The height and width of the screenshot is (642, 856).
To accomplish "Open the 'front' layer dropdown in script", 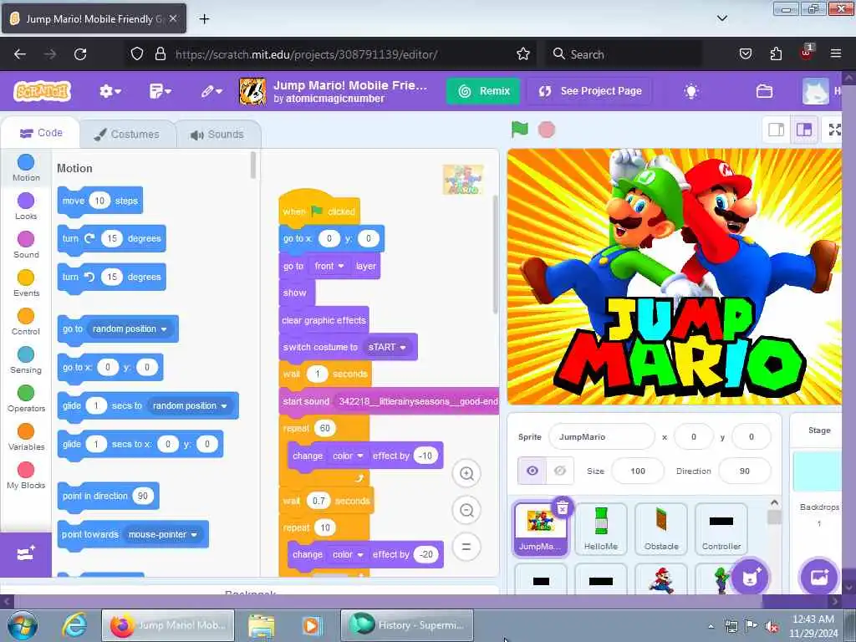I will 329,266.
